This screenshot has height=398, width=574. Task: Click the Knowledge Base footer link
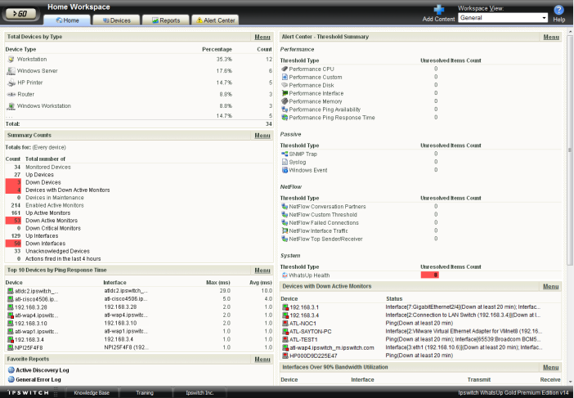(x=92, y=392)
